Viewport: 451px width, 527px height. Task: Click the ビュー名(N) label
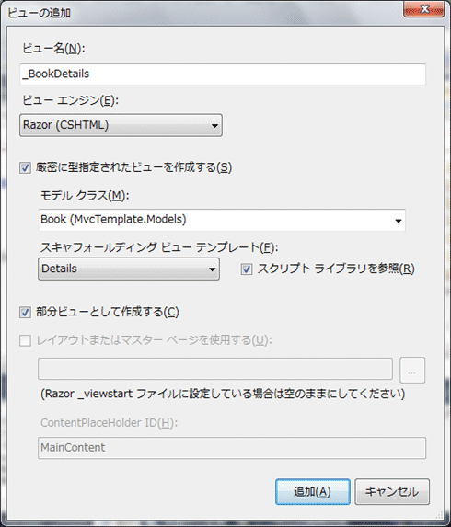coord(53,49)
